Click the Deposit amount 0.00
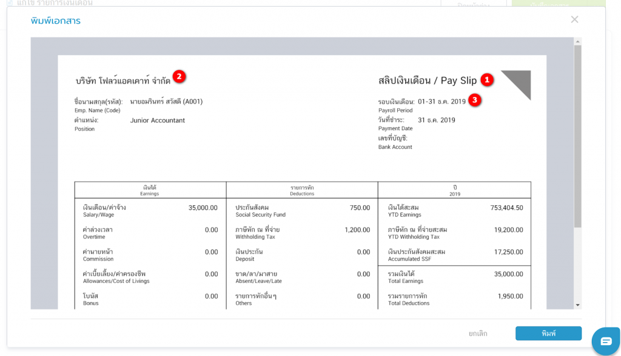The width and height of the screenshot is (621, 356). [364, 252]
